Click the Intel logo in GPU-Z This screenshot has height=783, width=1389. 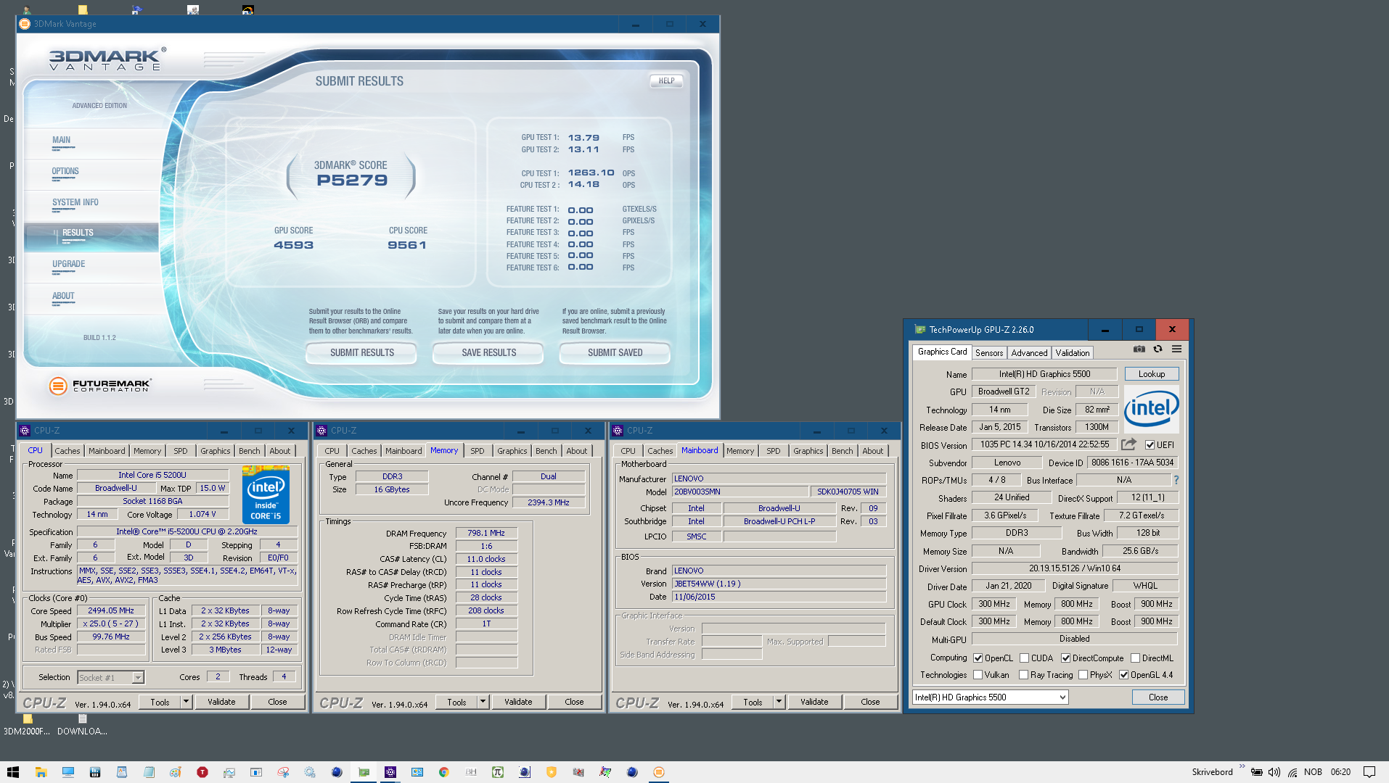(1151, 409)
